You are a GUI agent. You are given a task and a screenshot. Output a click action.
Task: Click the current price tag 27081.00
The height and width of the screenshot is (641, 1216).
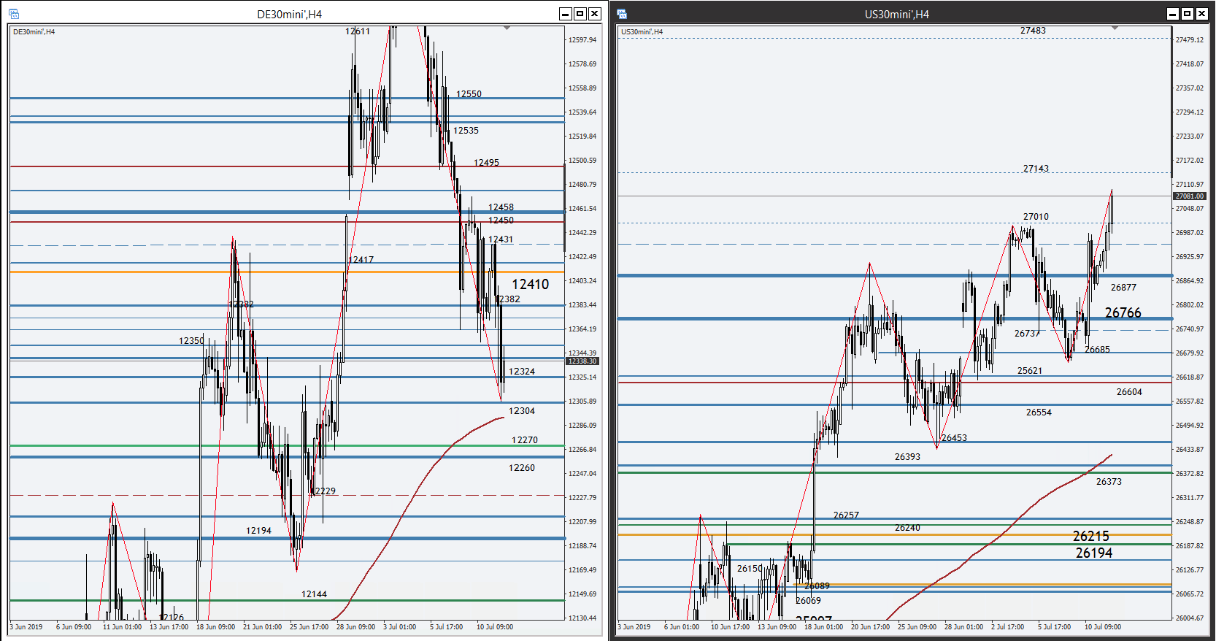[x=1190, y=196]
